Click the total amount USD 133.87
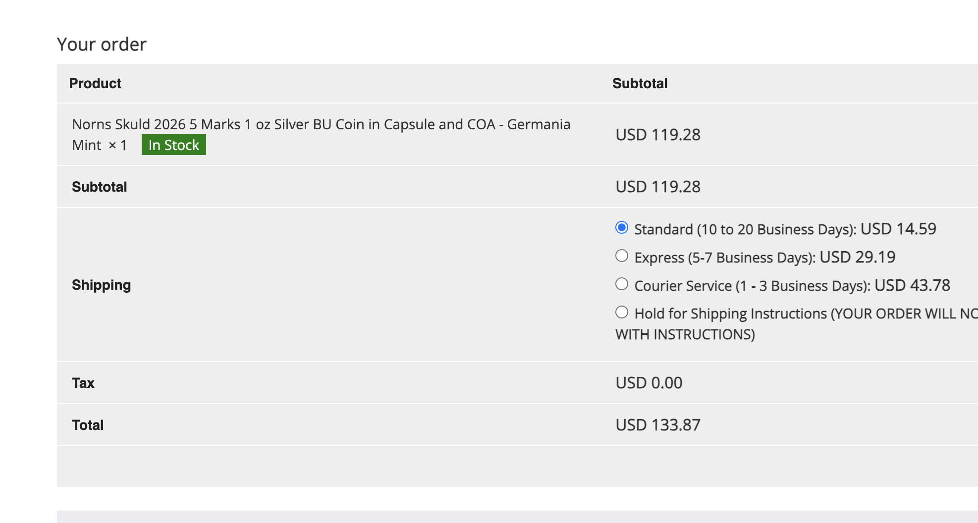The width and height of the screenshot is (978, 523). pos(657,425)
